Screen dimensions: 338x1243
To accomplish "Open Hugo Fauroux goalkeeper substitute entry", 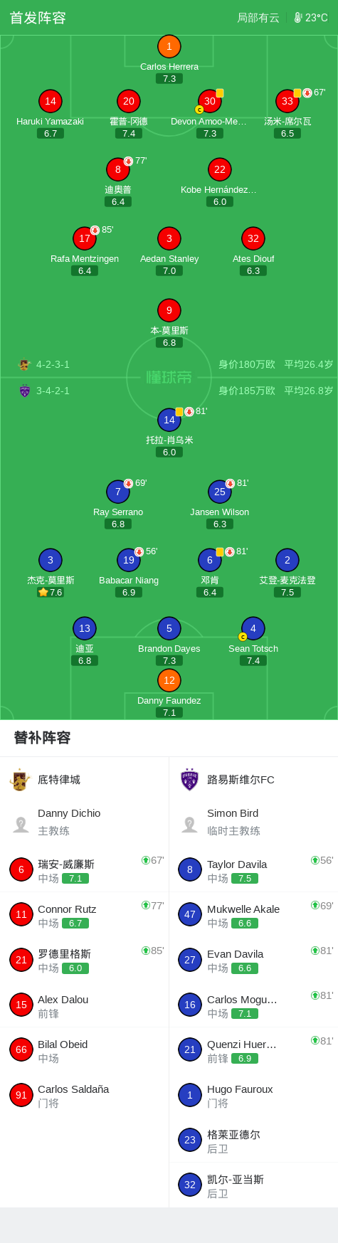I will 253,1095.
